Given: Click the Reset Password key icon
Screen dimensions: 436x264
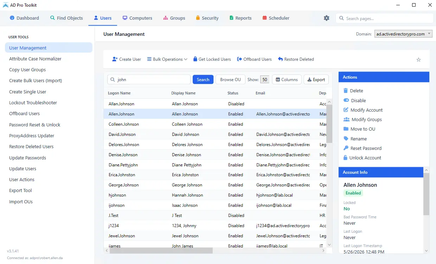Looking at the screenshot, I should pos(346,148).
